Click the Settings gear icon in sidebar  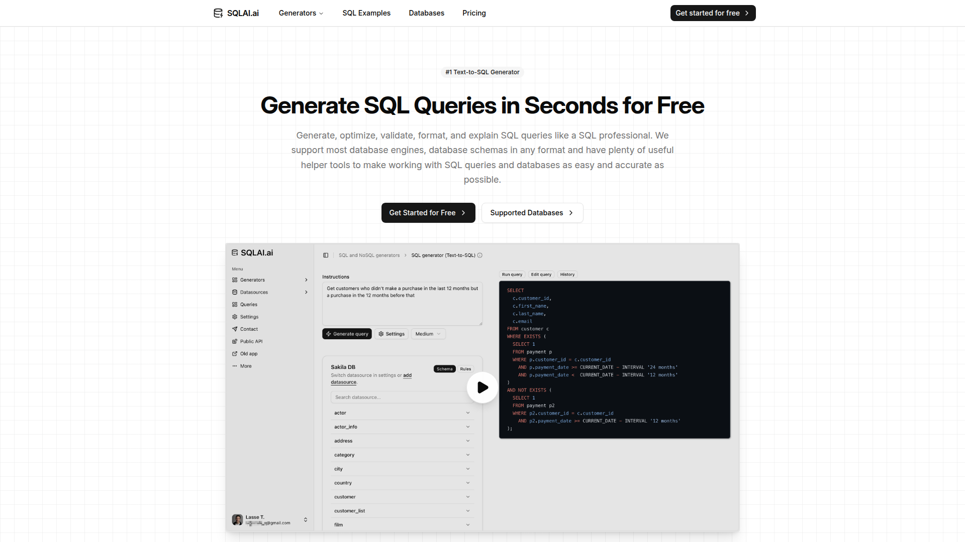[235, 317]
